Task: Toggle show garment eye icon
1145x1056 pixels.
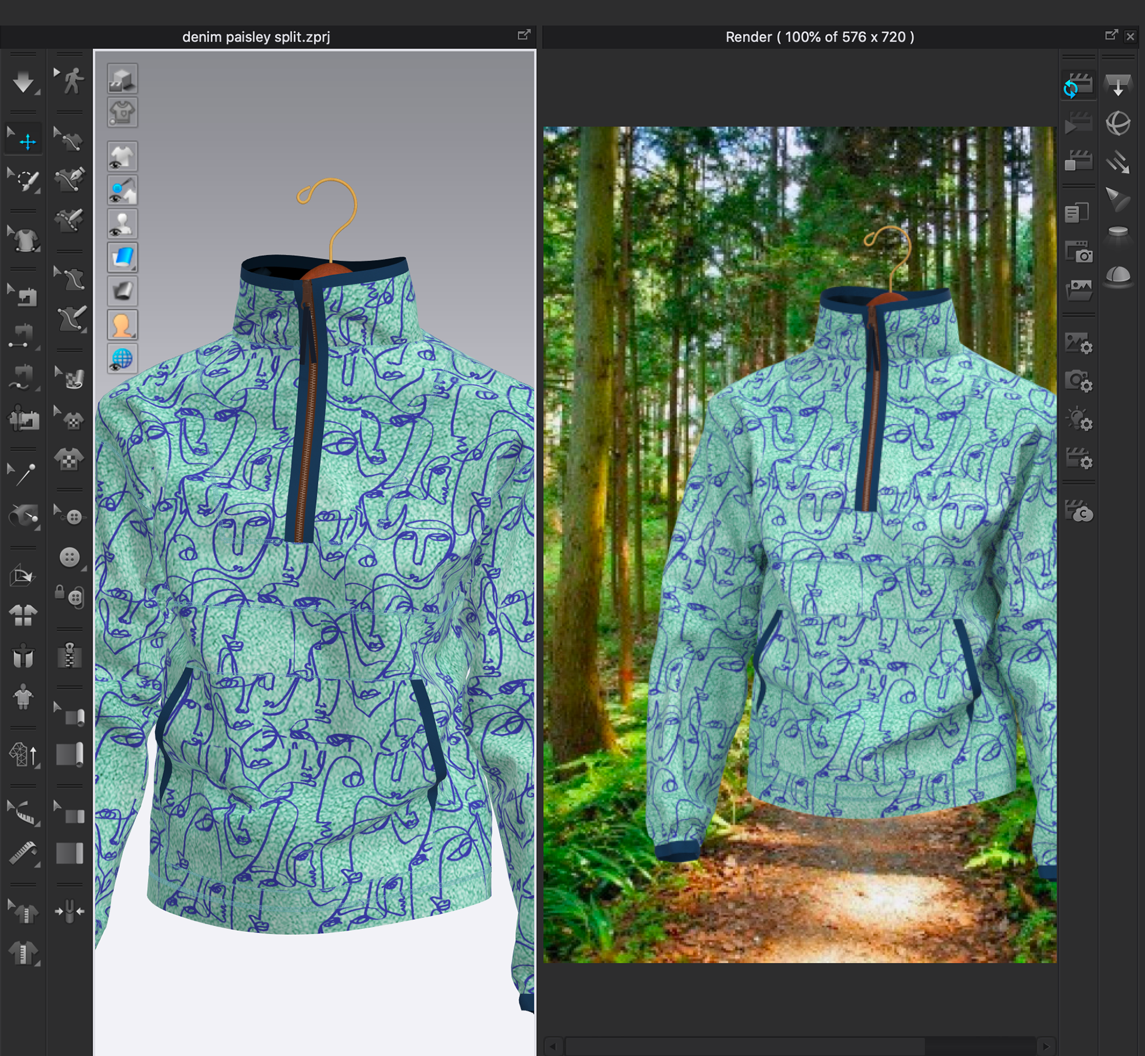Action: click(122, 157)
